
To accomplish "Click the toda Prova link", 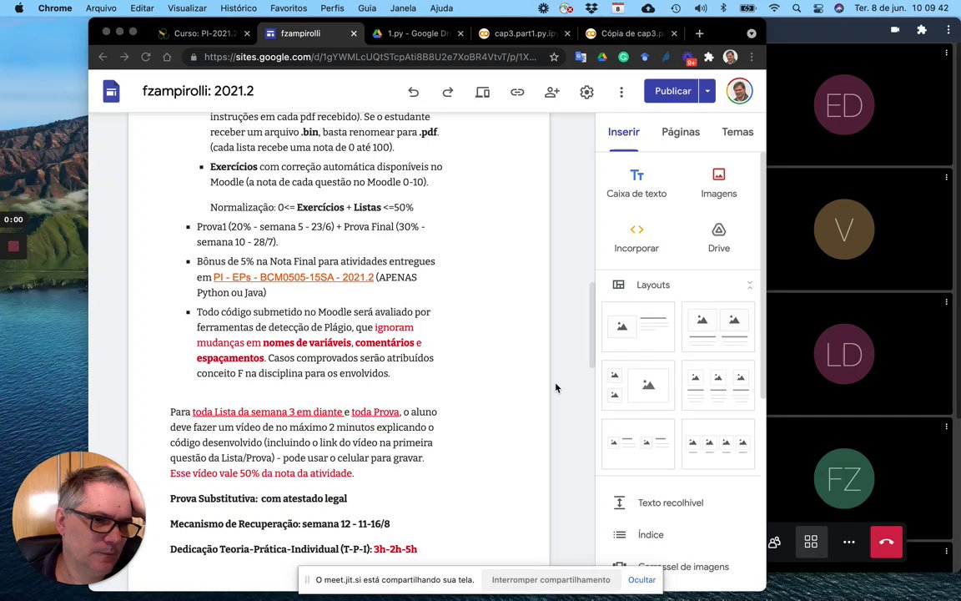I will [x=375, y=412].
